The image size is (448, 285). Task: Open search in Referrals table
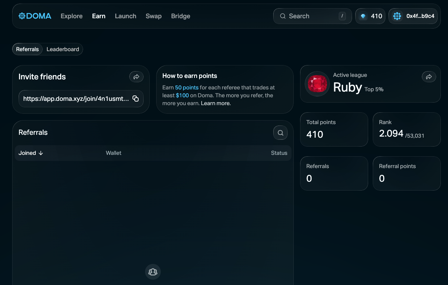pos(280,133)
